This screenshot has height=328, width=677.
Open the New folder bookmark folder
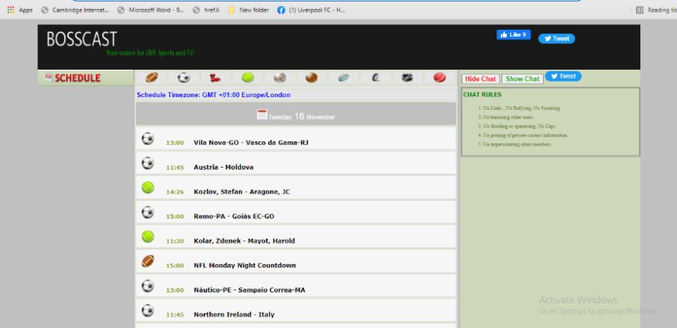(x=249, y=10)
